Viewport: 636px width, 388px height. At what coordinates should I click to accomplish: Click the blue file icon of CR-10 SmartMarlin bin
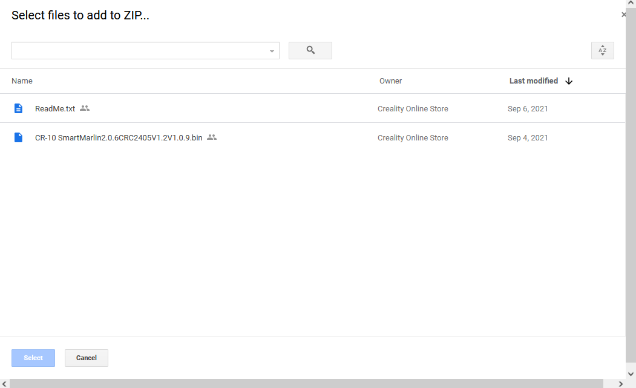coord(18,137)
